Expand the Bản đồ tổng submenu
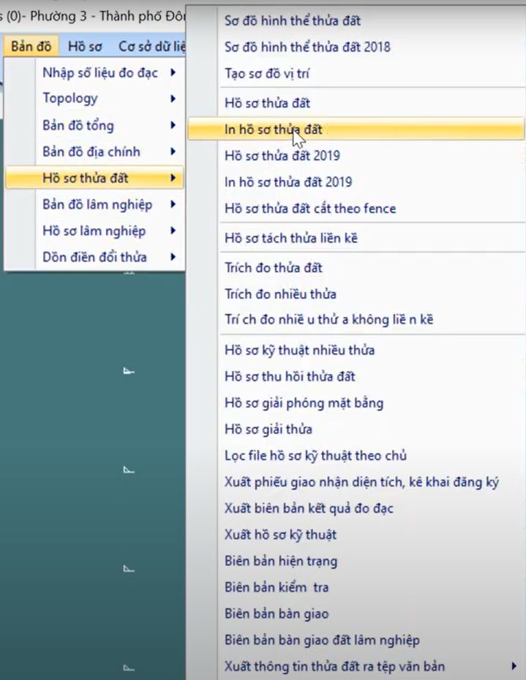The width and height of the screenshot is (526, 680). click(x=94, y=125)
